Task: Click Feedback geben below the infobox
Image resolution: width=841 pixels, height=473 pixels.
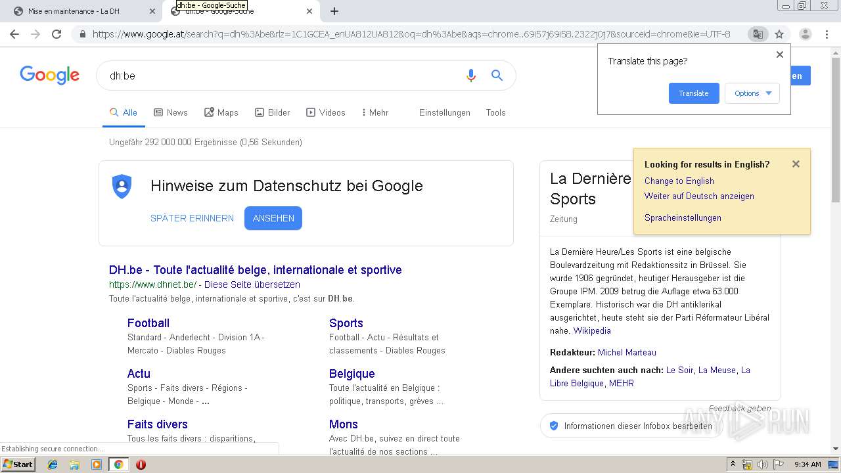Action: (x=740, y=408)
